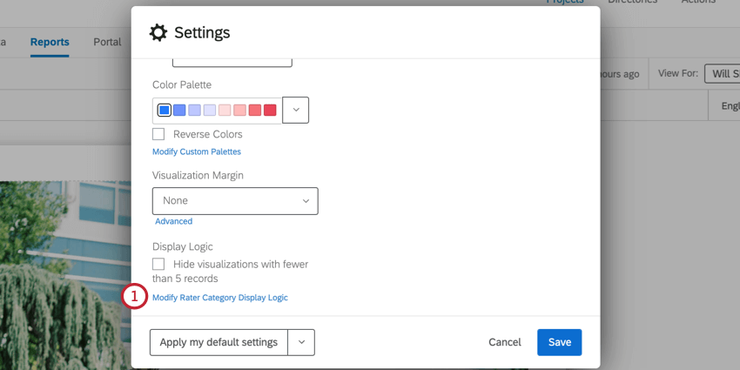Click the Settings gear icon

tap(158, 33)
